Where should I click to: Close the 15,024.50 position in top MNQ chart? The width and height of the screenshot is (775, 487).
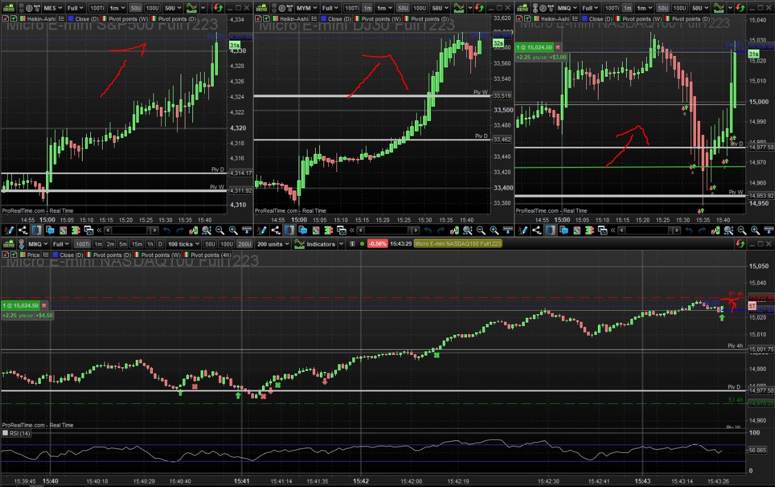pyautogui.click(x=558, y=47)
